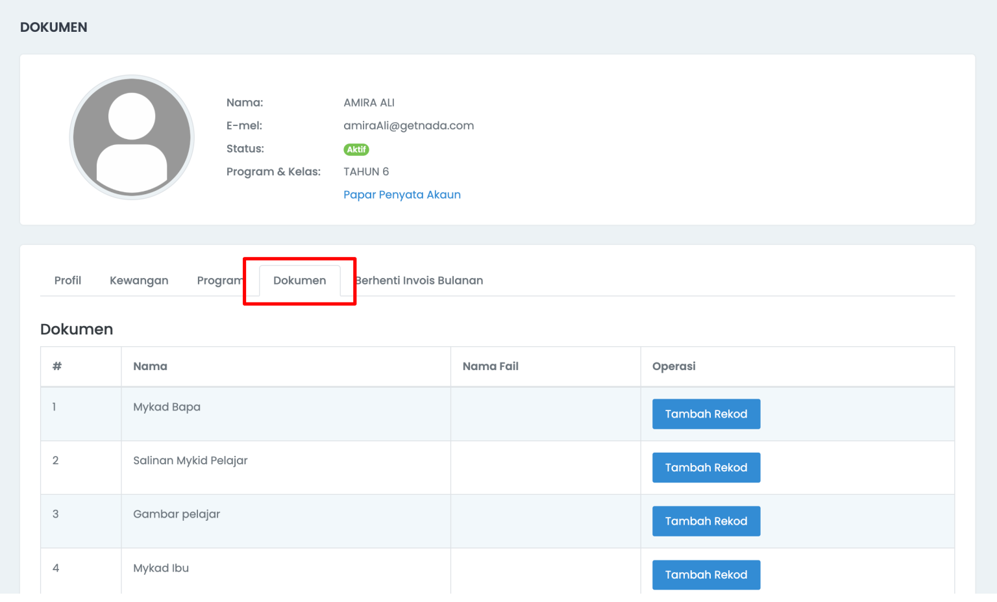Click the TAHUN 6 program value
997x602 pixels.
(366, 172)
